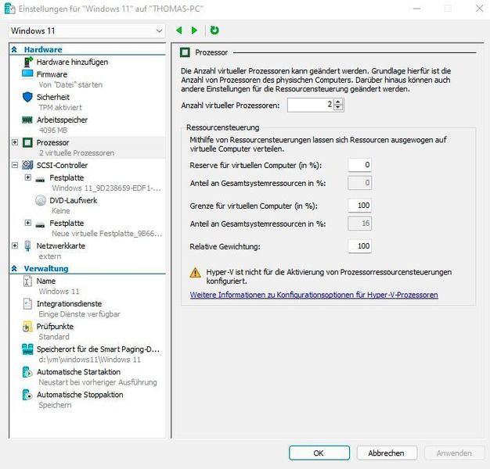This screenshot has width=490, height=469.
Task: Click the Firmware monitor icon
Action: tap(27, 74)
